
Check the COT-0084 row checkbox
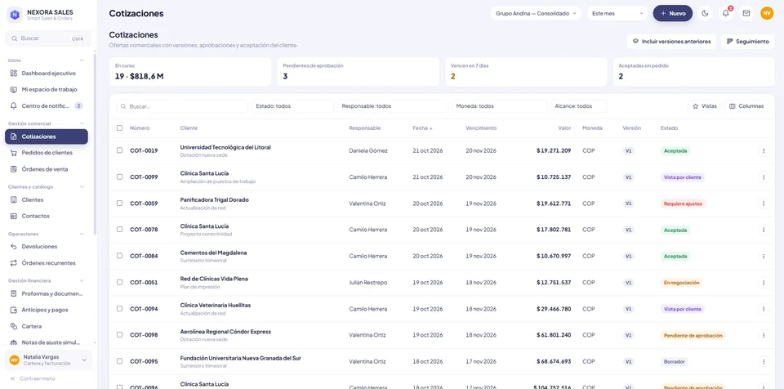(119, 256)
